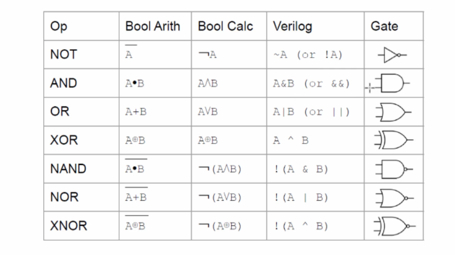Select the Verilog column header
This screenshot has height=255, width=455.
point(293,26)
